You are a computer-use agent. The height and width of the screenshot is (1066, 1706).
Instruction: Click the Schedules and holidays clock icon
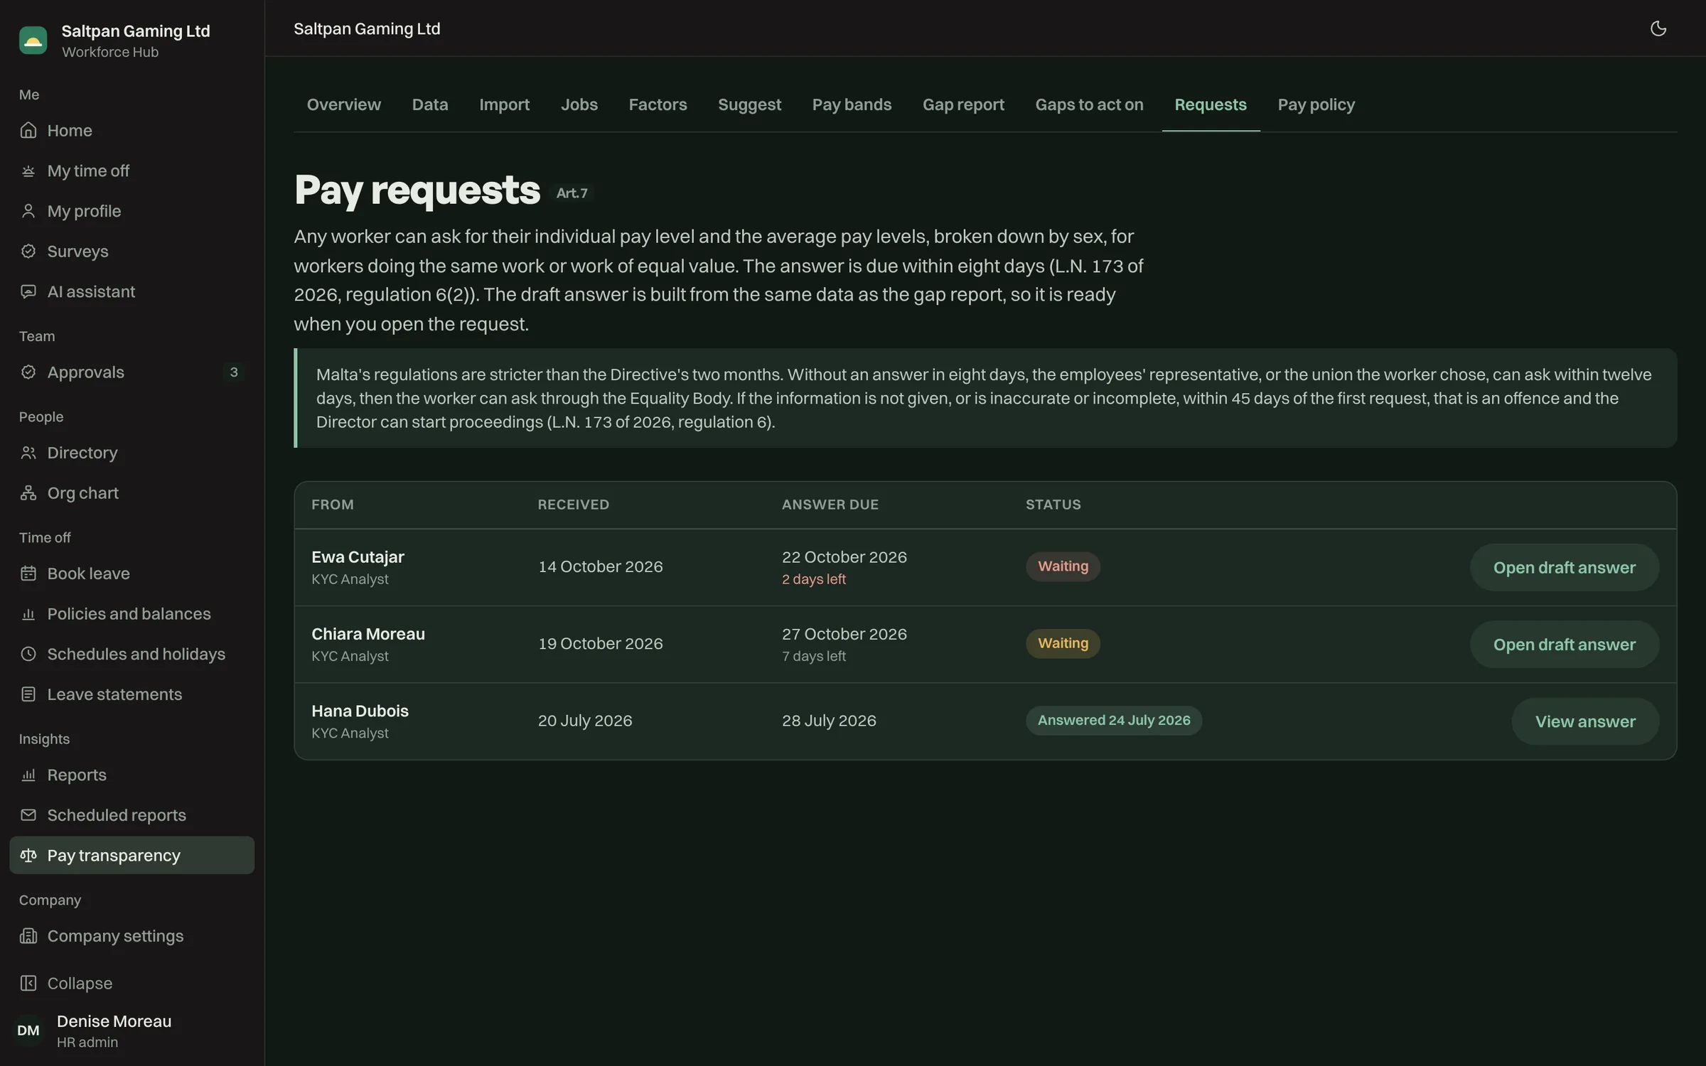point(28,654)
